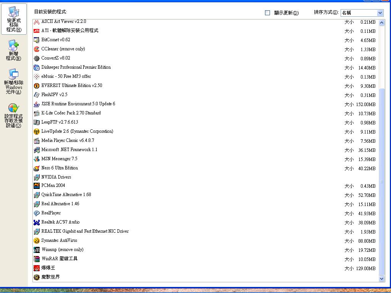Click the red ATI software uninstall icon
The height and width of the screenshot is (293, 391).
click(x=36, y=31)
